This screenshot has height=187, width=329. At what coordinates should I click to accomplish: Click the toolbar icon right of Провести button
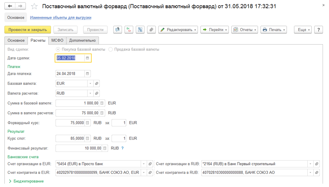118,30
